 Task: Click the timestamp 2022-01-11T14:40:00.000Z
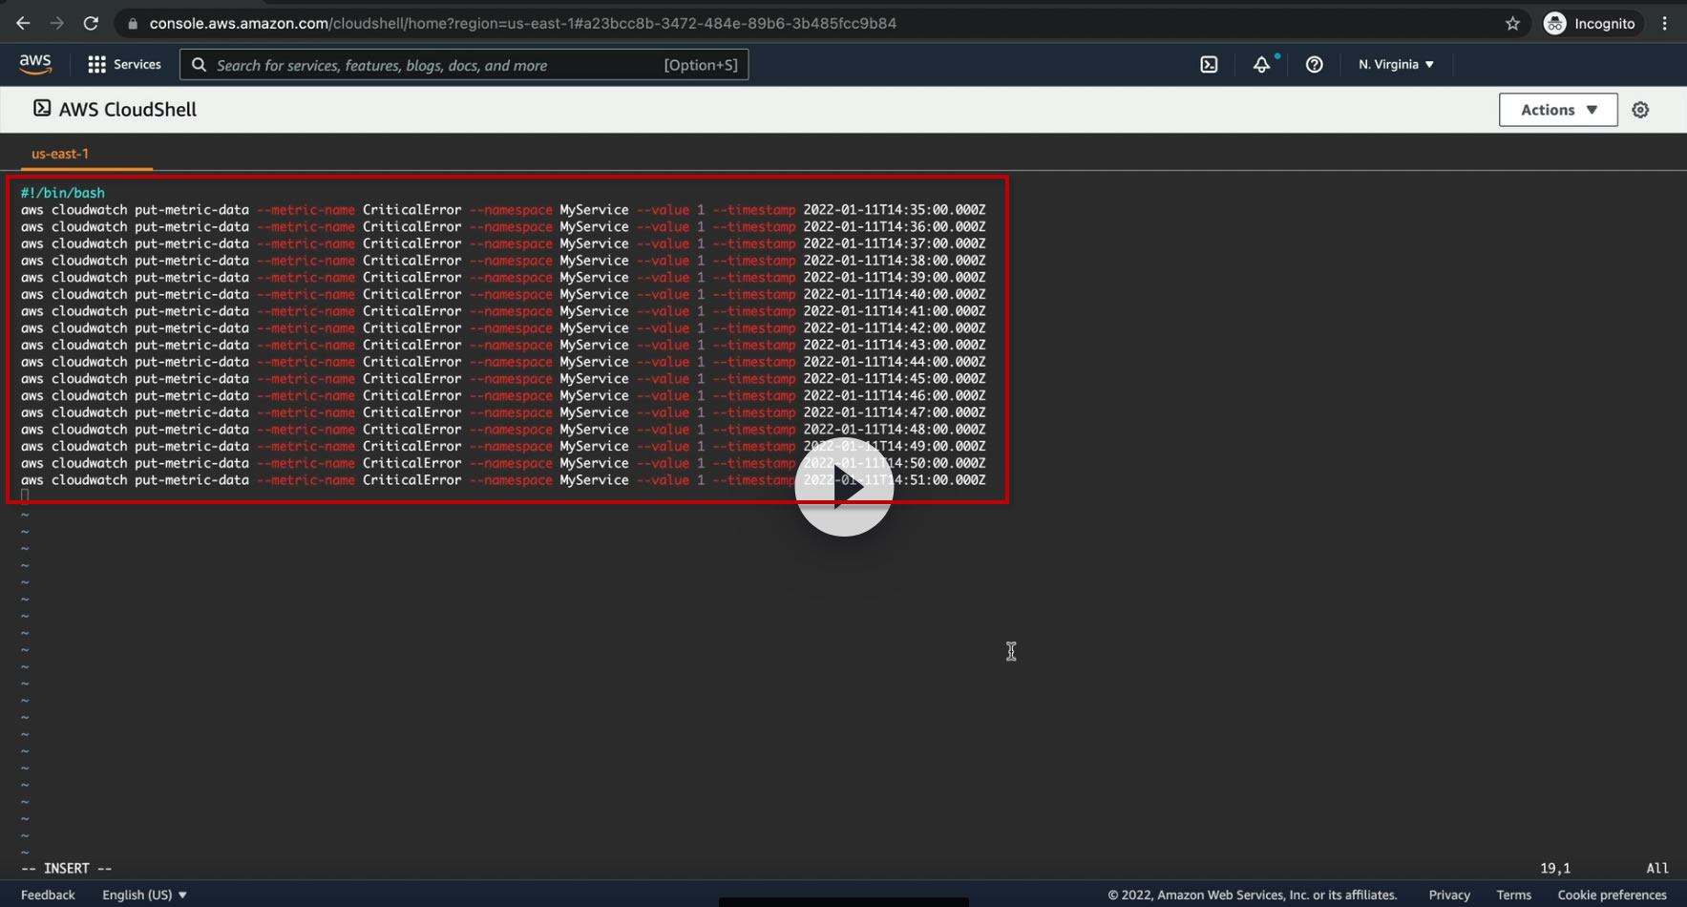click(895, 294)
